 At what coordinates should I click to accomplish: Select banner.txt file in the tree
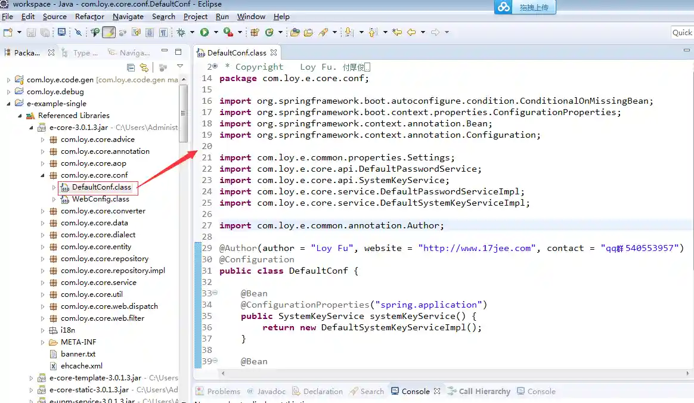pyautogui.click(x=78, y=354)
